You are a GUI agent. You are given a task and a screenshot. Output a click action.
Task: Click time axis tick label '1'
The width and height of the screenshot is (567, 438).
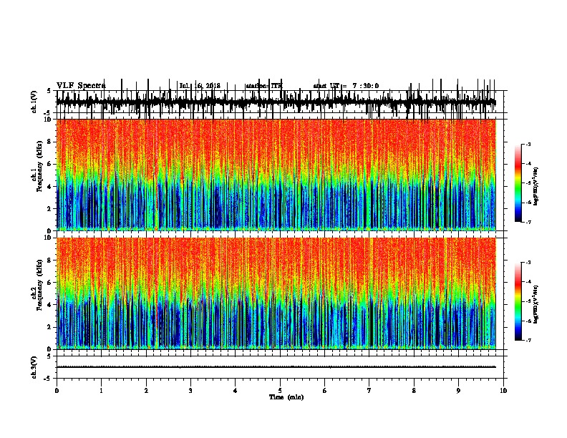point(101,391)
